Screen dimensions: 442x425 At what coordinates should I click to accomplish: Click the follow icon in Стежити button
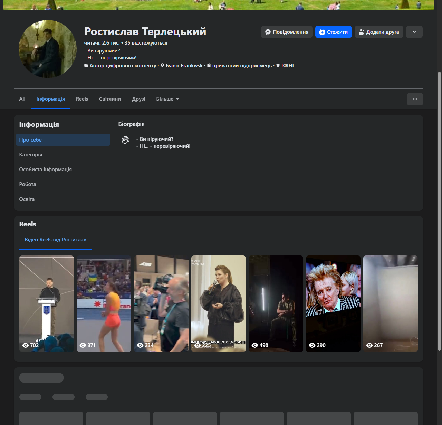[x=322, y=32]
